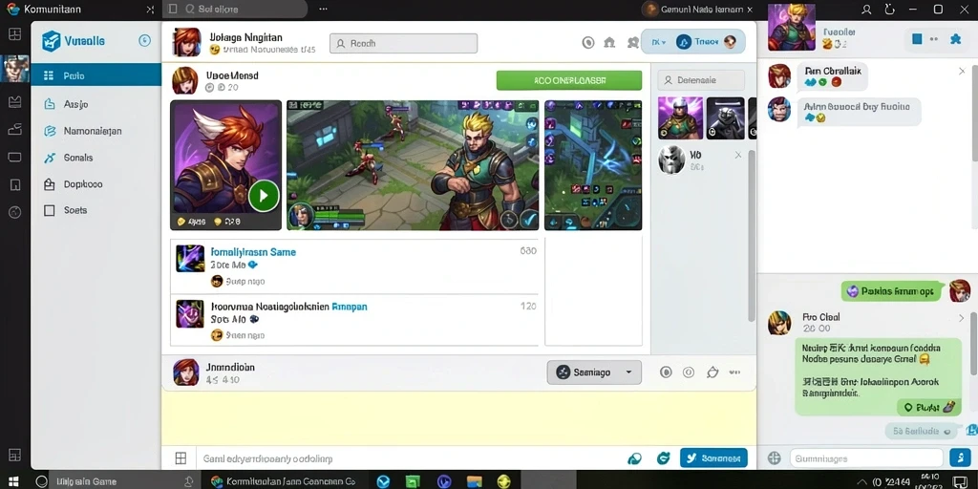Image resolution: width=978 pixels, height=489 pixels.
Task: Click the grid icon atop the dark rail
Action: [15, 34]
